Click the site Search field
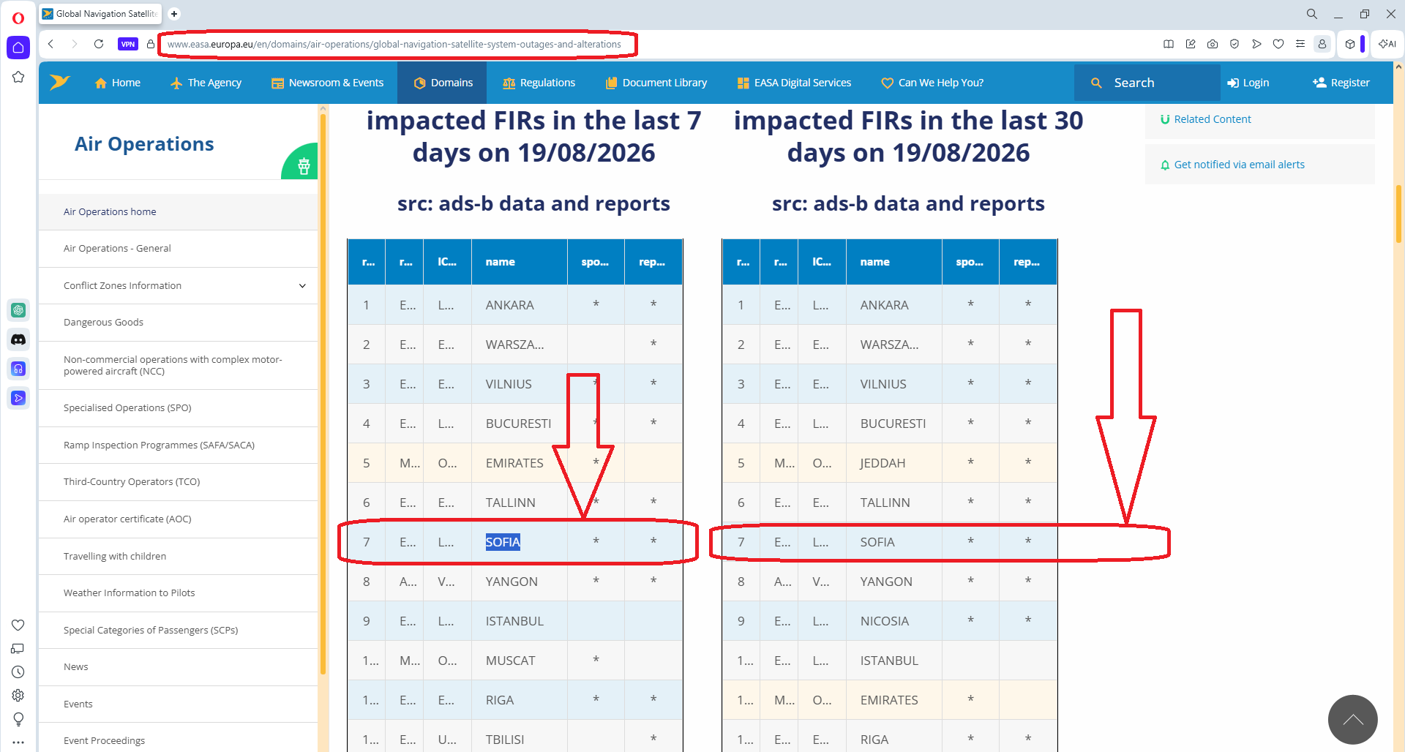Viewport: 1405px width, 752px height. pyautogui.click(x=1147, y=83)
